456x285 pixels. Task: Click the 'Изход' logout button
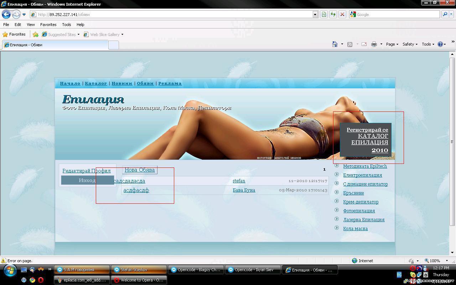coord(87,180)
